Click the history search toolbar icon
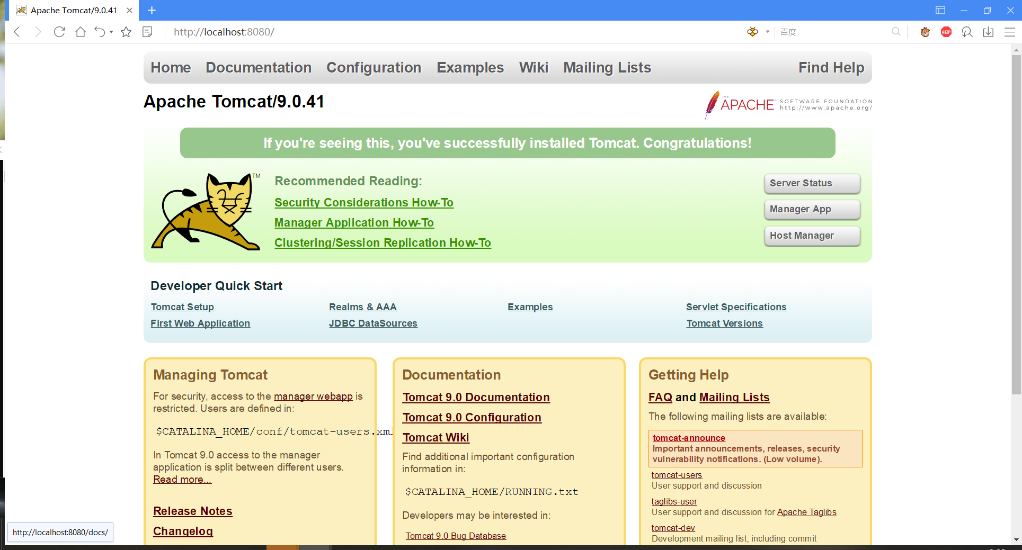Viewport: 1022px width, 550px height. pyautogui.click(x=967, y=32)
